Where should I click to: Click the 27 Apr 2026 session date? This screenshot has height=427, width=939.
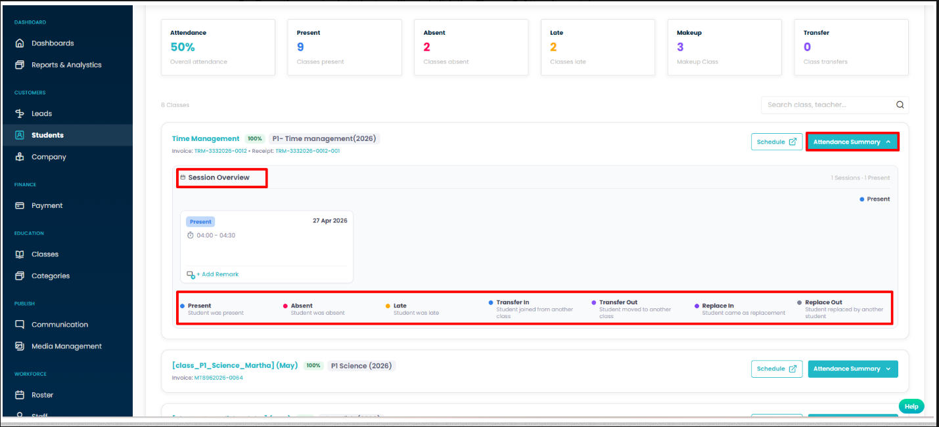[x=330, y=220]
